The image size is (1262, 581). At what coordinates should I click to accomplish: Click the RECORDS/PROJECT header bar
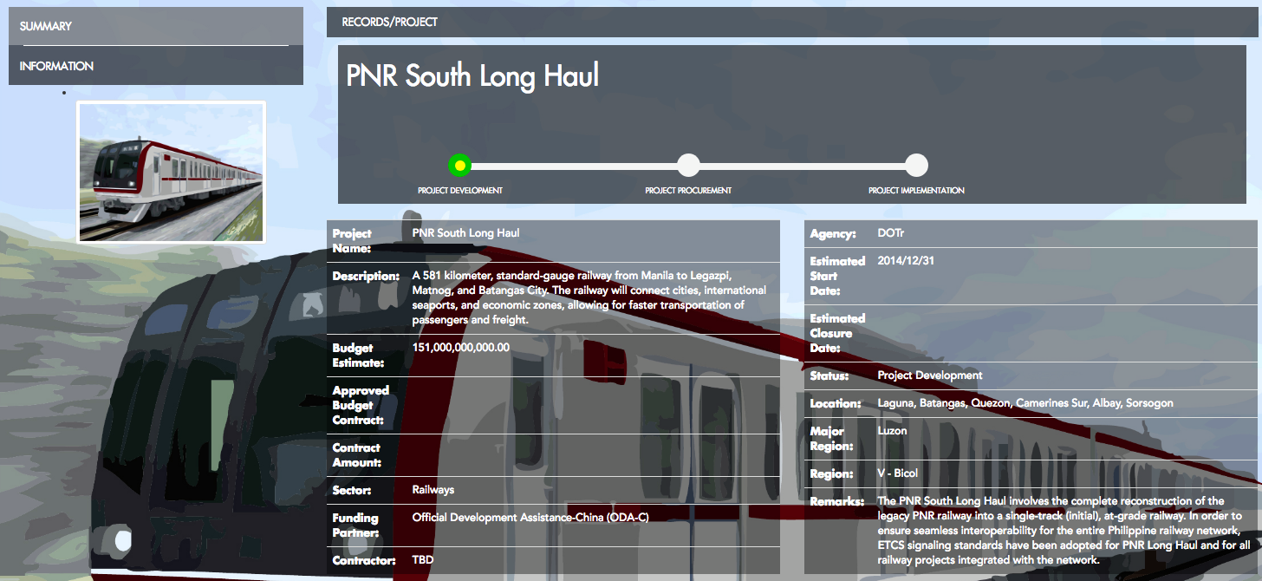(x=387, y=23)
